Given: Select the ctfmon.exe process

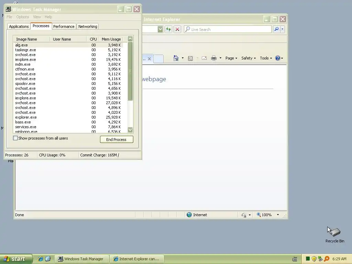Looking at the screenshot, I should coord(68,69).
